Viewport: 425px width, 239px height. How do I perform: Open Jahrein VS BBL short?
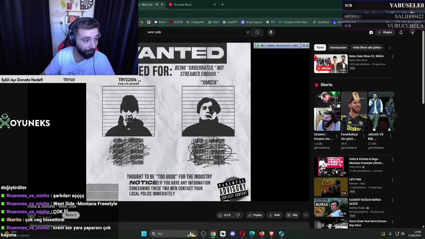point(381,111)
